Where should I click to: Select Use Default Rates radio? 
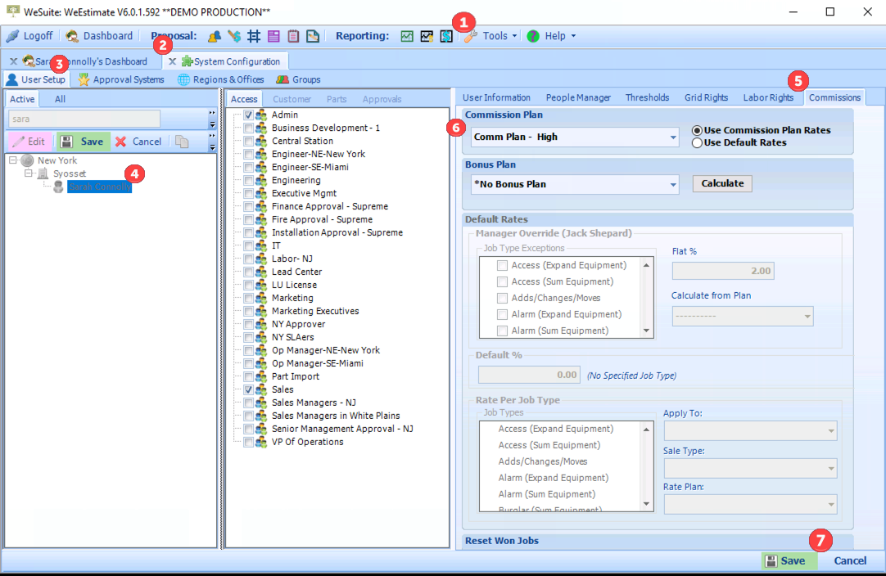click(698, 143)
